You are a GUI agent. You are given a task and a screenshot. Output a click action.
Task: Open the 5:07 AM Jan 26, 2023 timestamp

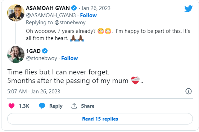tap(33, 92)
